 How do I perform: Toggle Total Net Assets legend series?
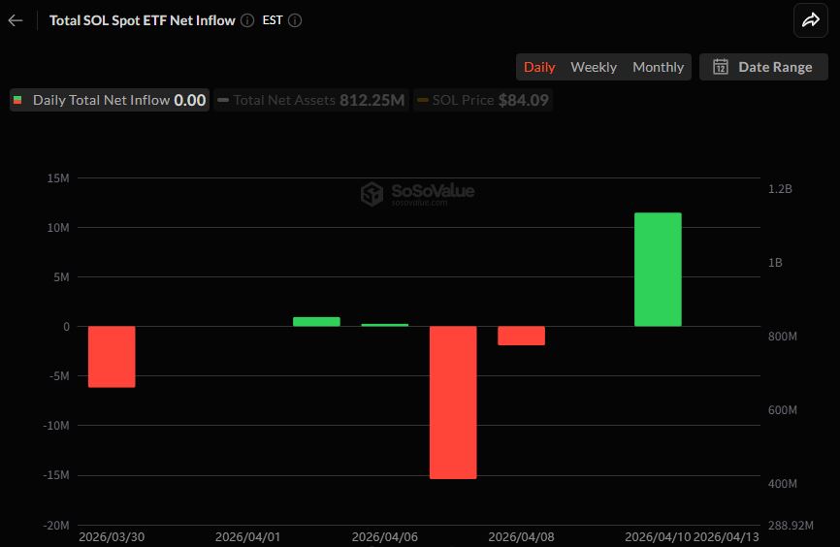coord(310,100)
